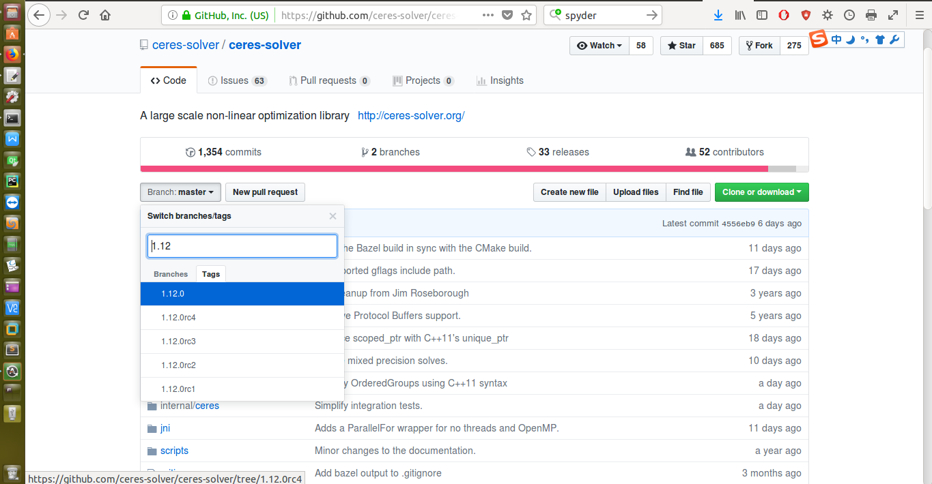Screen dimensions: 932x484
Task: Open the Sogou wrench settings icon
Action: 894,40
